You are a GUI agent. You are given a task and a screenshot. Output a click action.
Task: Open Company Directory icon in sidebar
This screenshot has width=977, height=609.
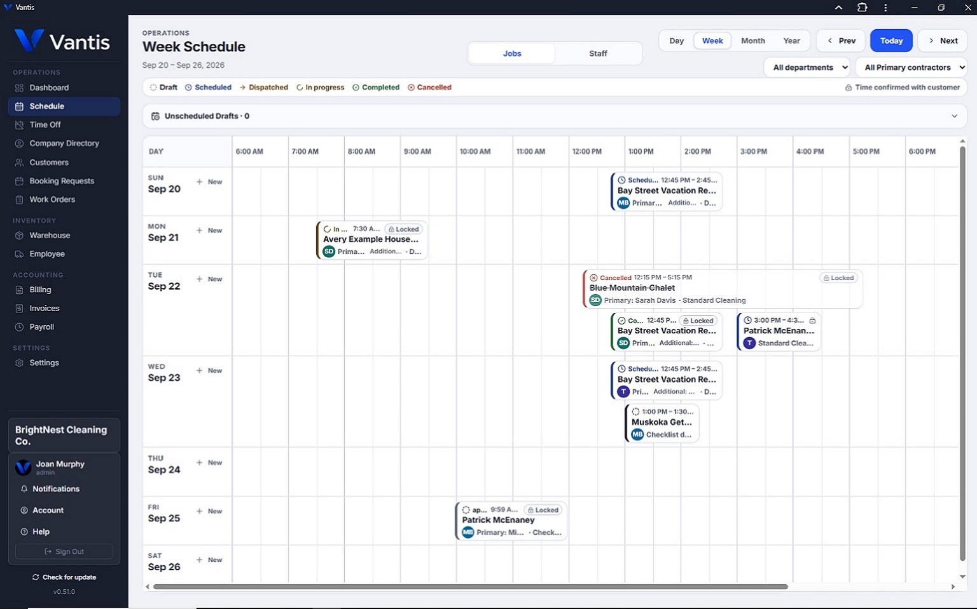coord(19,144)
